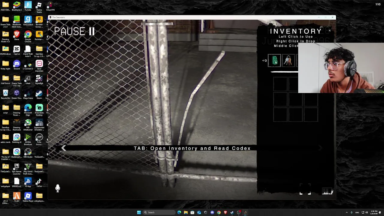The width and height of the screenshot is (384, 216).
Task: Select the Half Sword folder
Action: (5, 80)
